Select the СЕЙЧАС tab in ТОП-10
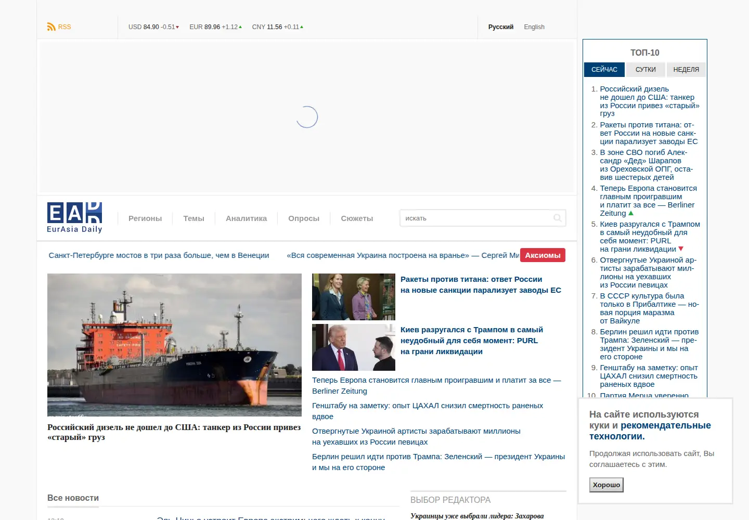 [604, 70]
